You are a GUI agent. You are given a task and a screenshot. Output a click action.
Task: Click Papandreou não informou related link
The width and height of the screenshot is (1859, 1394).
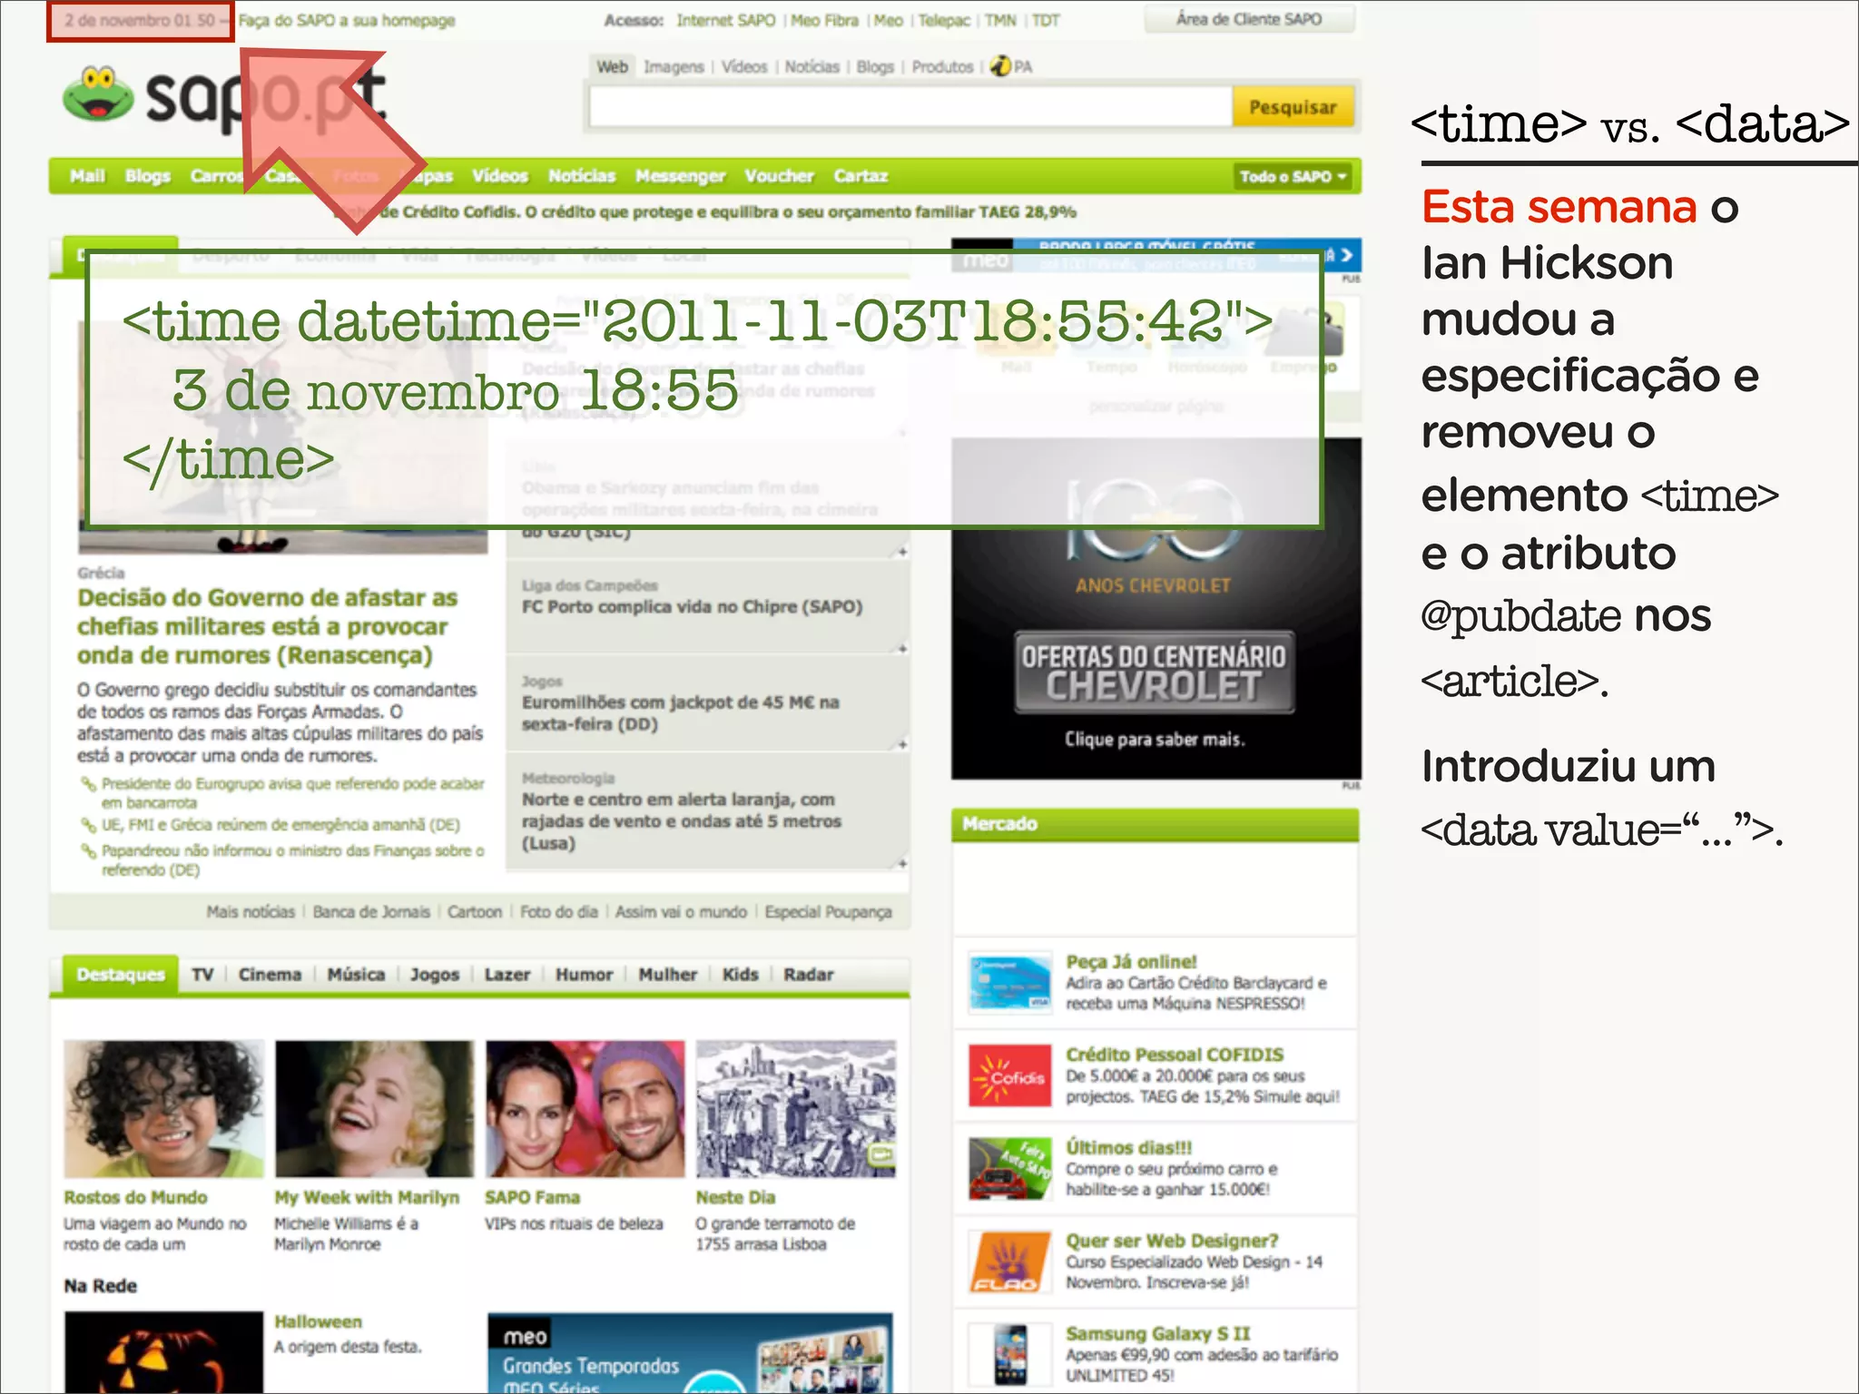click(292, 859)
